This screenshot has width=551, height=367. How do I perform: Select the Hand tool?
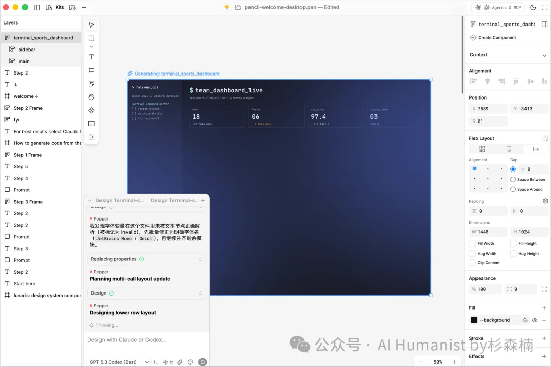point(91,96)
